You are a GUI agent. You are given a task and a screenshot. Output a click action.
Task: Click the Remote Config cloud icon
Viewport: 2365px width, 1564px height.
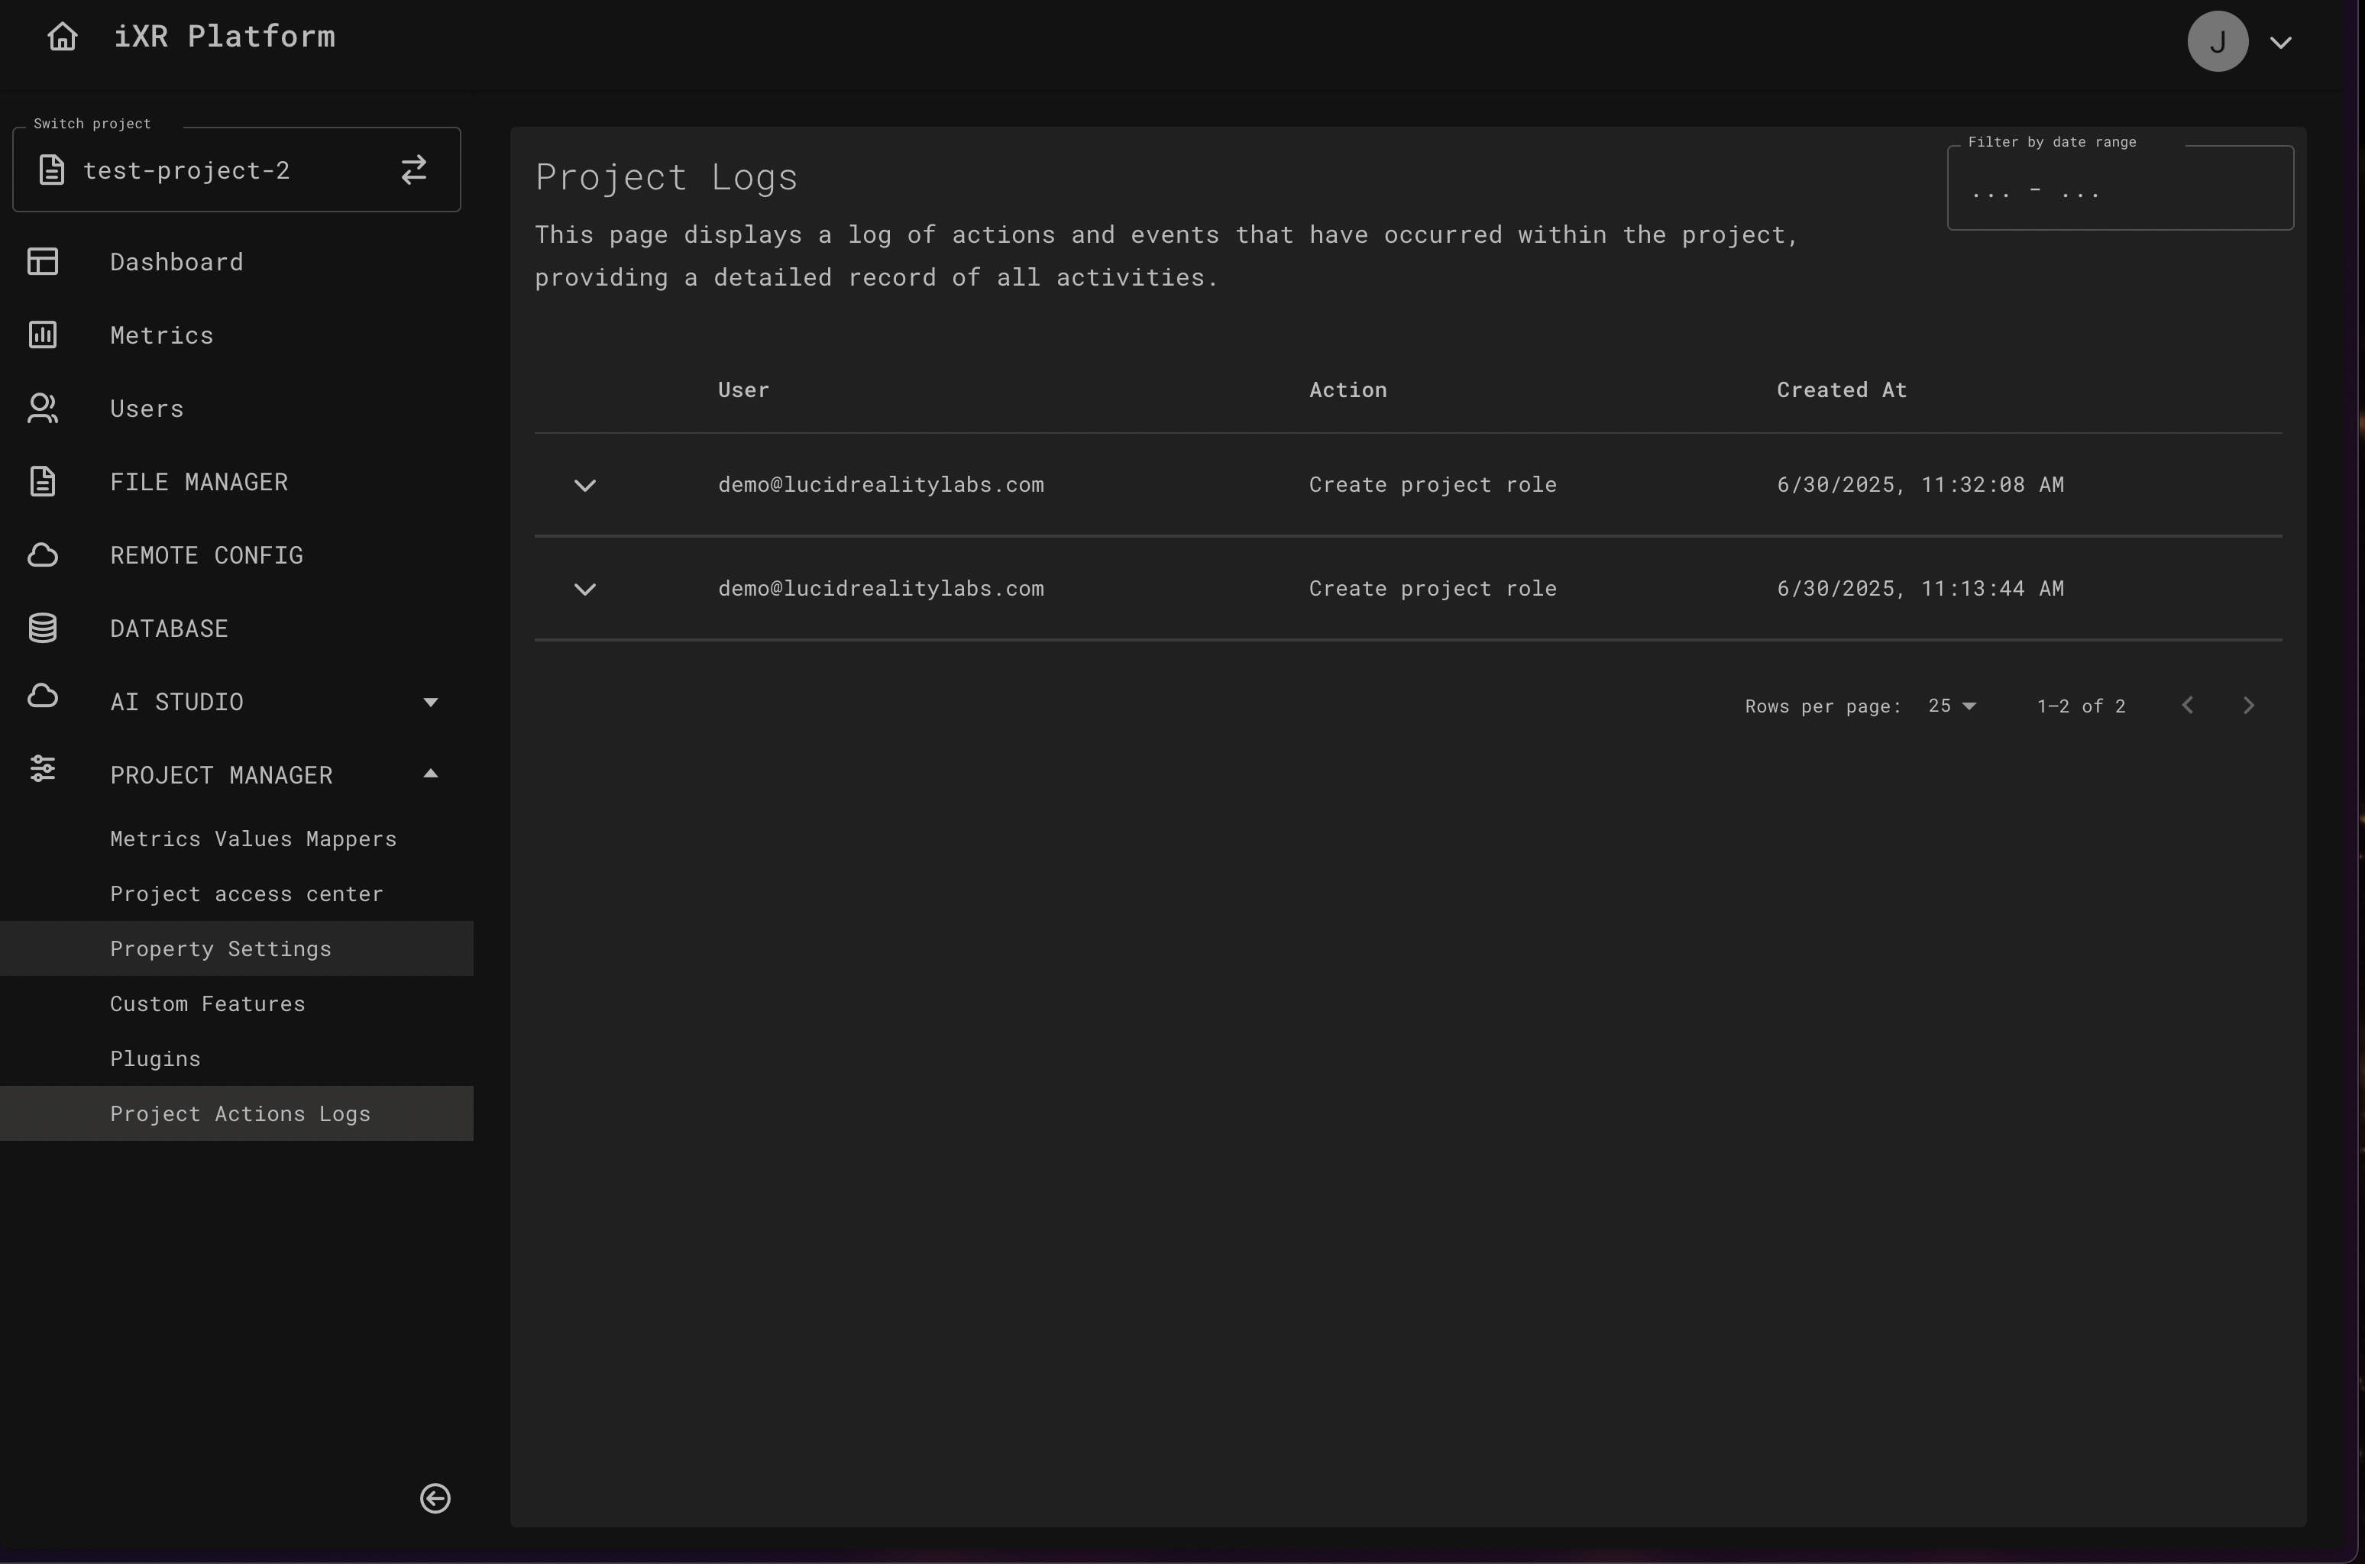click(x=43, y=554)
